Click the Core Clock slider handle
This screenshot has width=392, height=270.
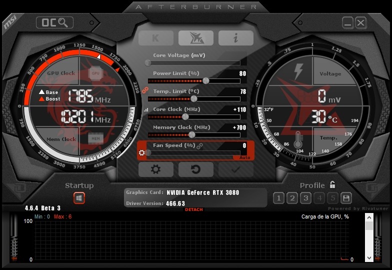point(185,117)
